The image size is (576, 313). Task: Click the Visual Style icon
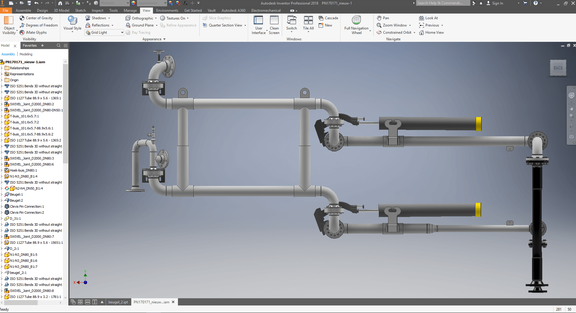[72, 20]
